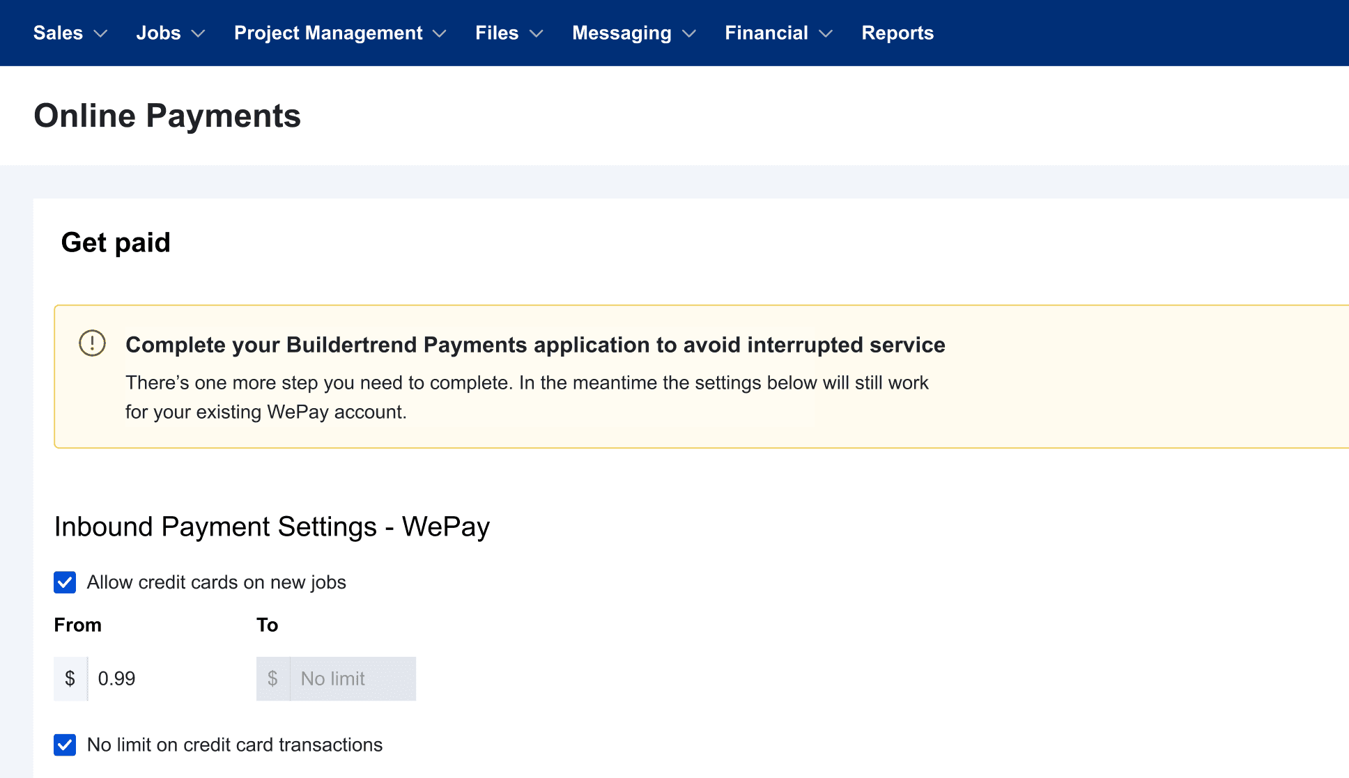Viewport: 1349px width, 778px height.
Task: Open the Messaging menu
Action: (622, 33)
